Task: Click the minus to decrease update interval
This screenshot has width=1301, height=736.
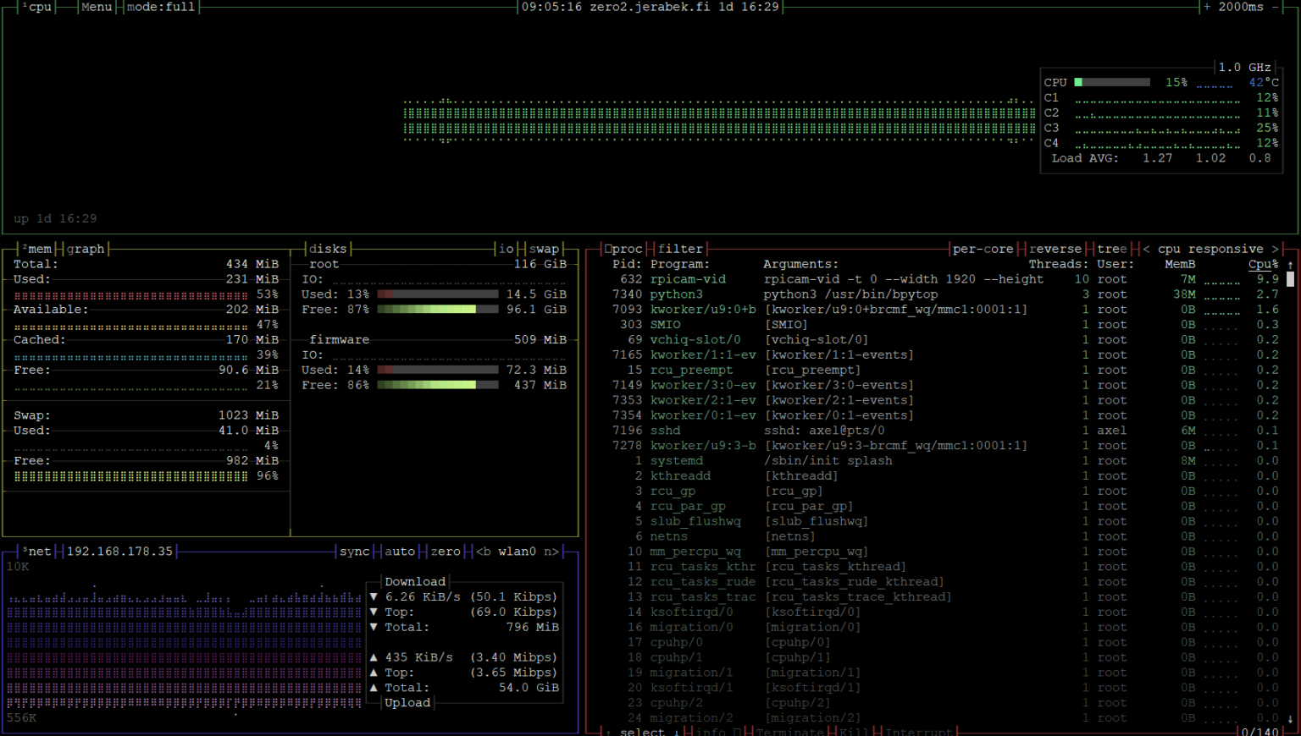Action: pos(1275,7)
